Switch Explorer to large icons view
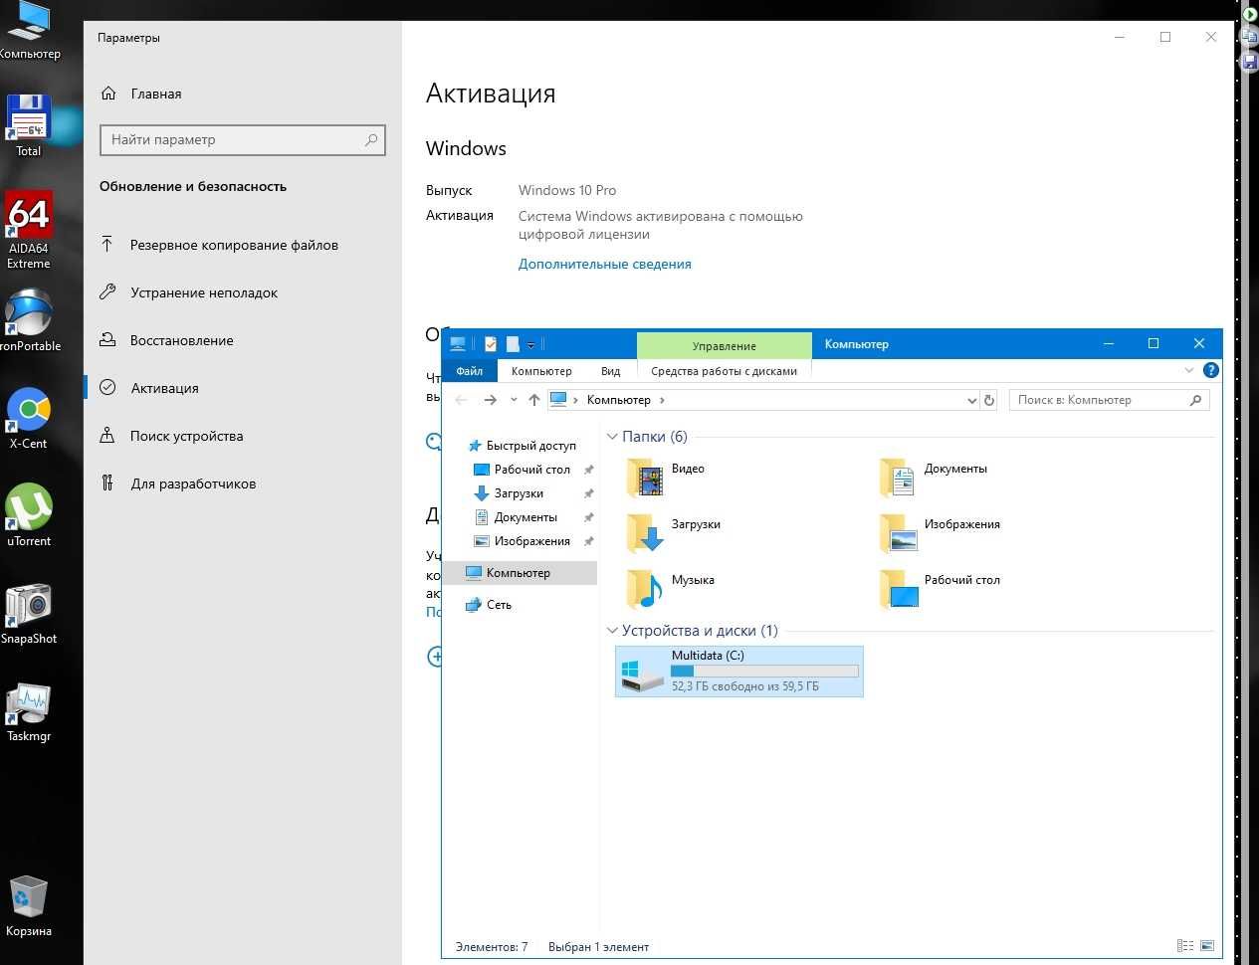The image size is (1259, 965). tap(1207, 946)
